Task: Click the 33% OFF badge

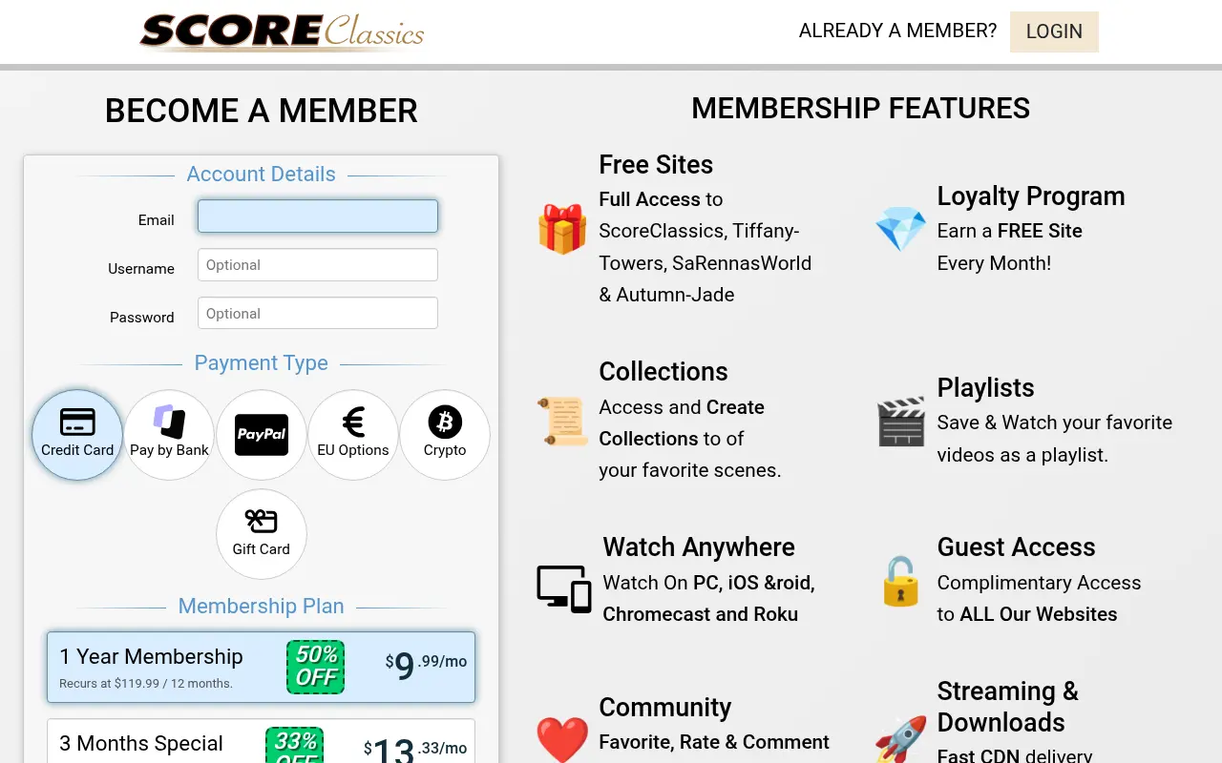Action: pos(295,746)
